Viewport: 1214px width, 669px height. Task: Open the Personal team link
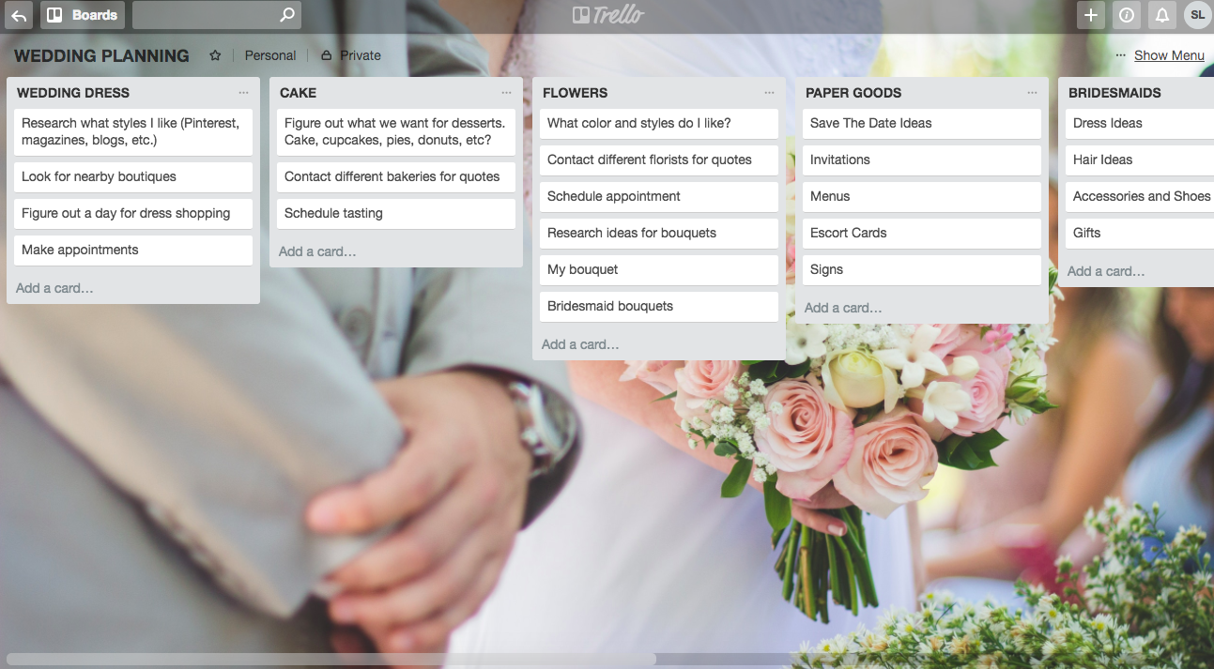tap(270, 55)
